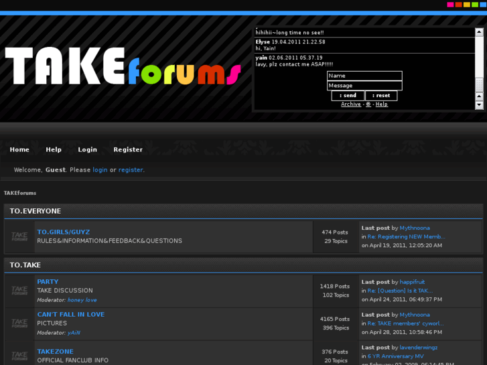
Task: Click the 1418 Posts count
Action: click(335, 287)
